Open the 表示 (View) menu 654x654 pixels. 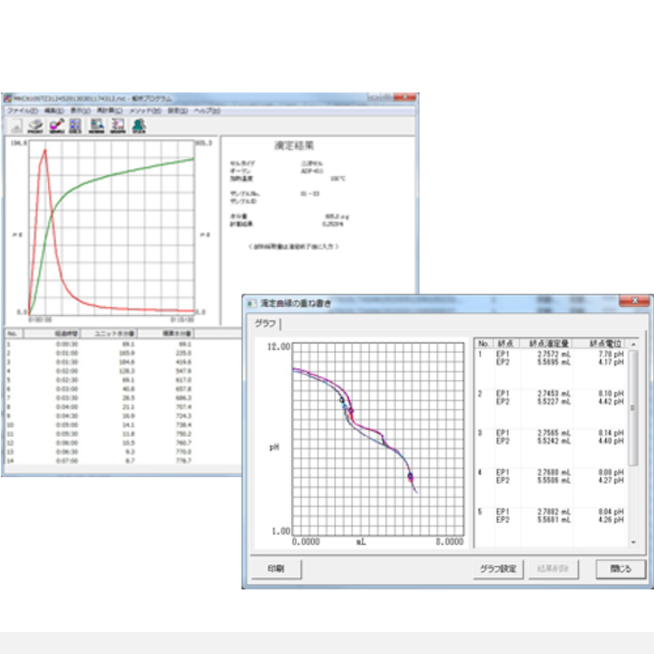pos(80,112)
